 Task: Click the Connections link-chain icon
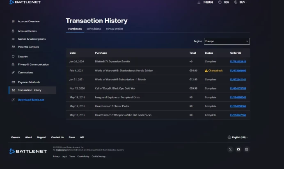(13, 72)
